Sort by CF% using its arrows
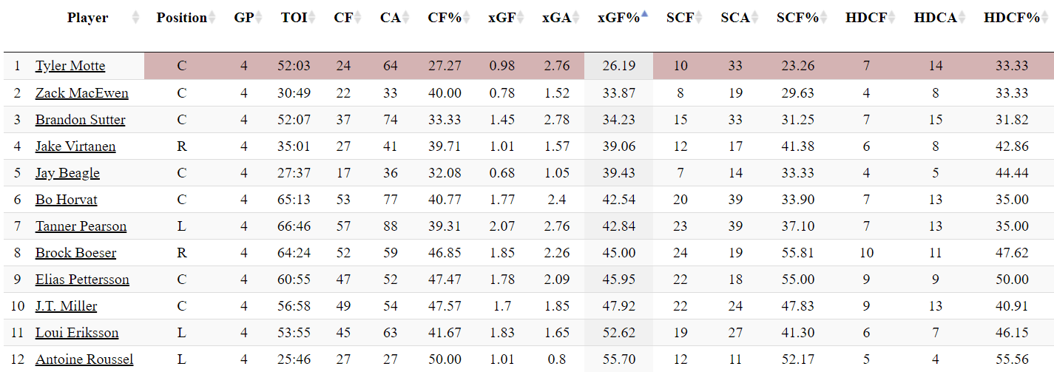1054x372 pixels. 467,18
